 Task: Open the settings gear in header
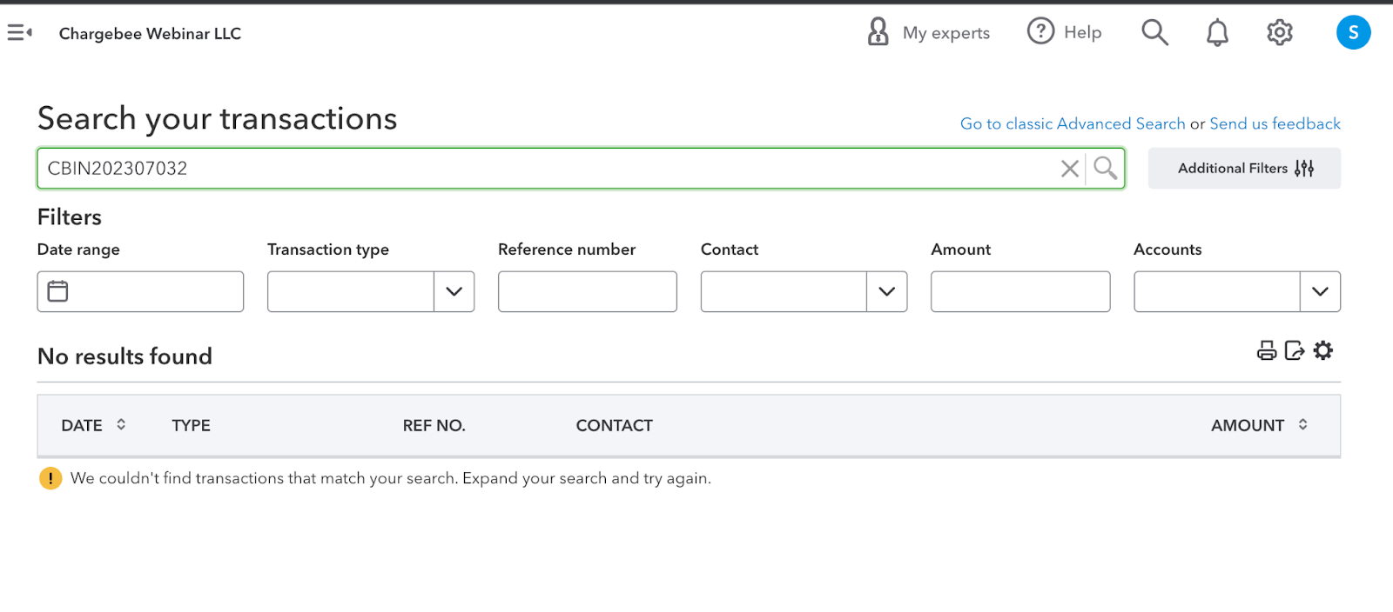pyautogui.click(x=1279, y=33)
